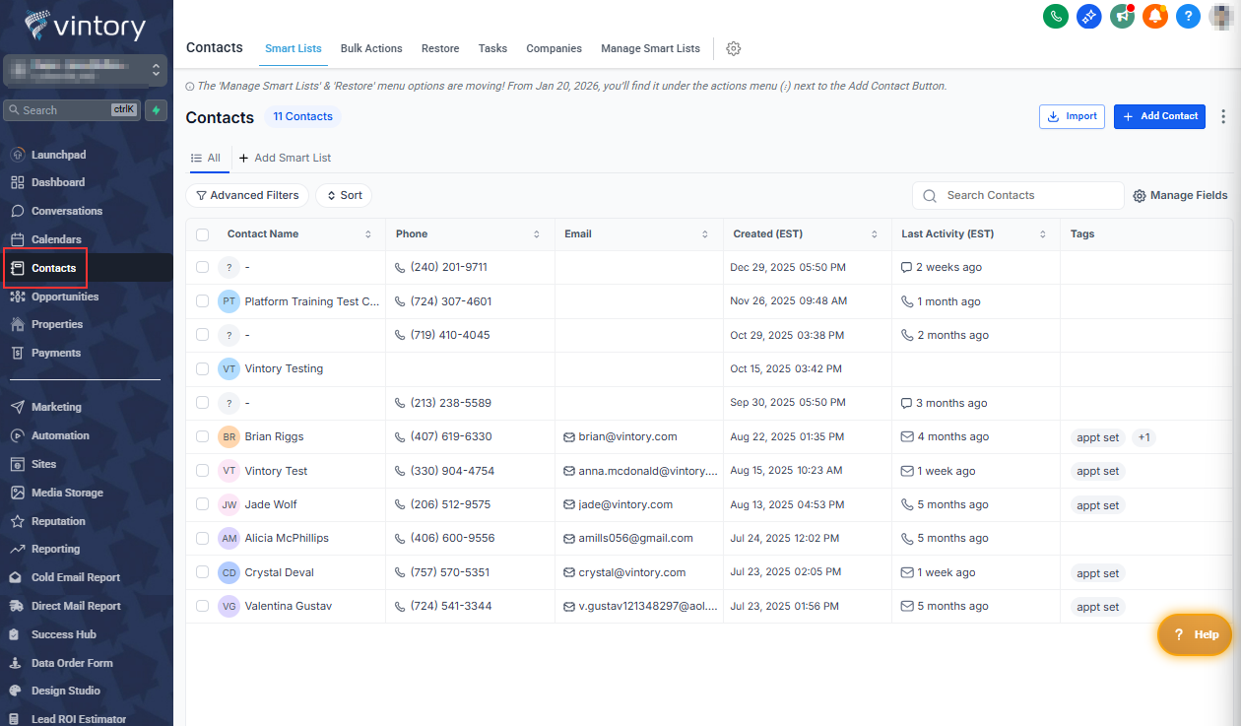Open the notifications bell icon

[x=1154, y=16]
